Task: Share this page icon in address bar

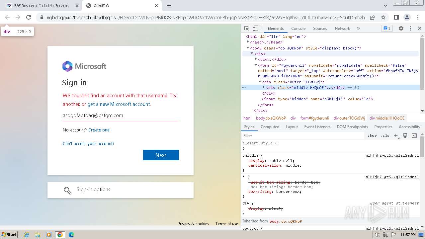Action: pyautogui.click(x=373, y=17)
